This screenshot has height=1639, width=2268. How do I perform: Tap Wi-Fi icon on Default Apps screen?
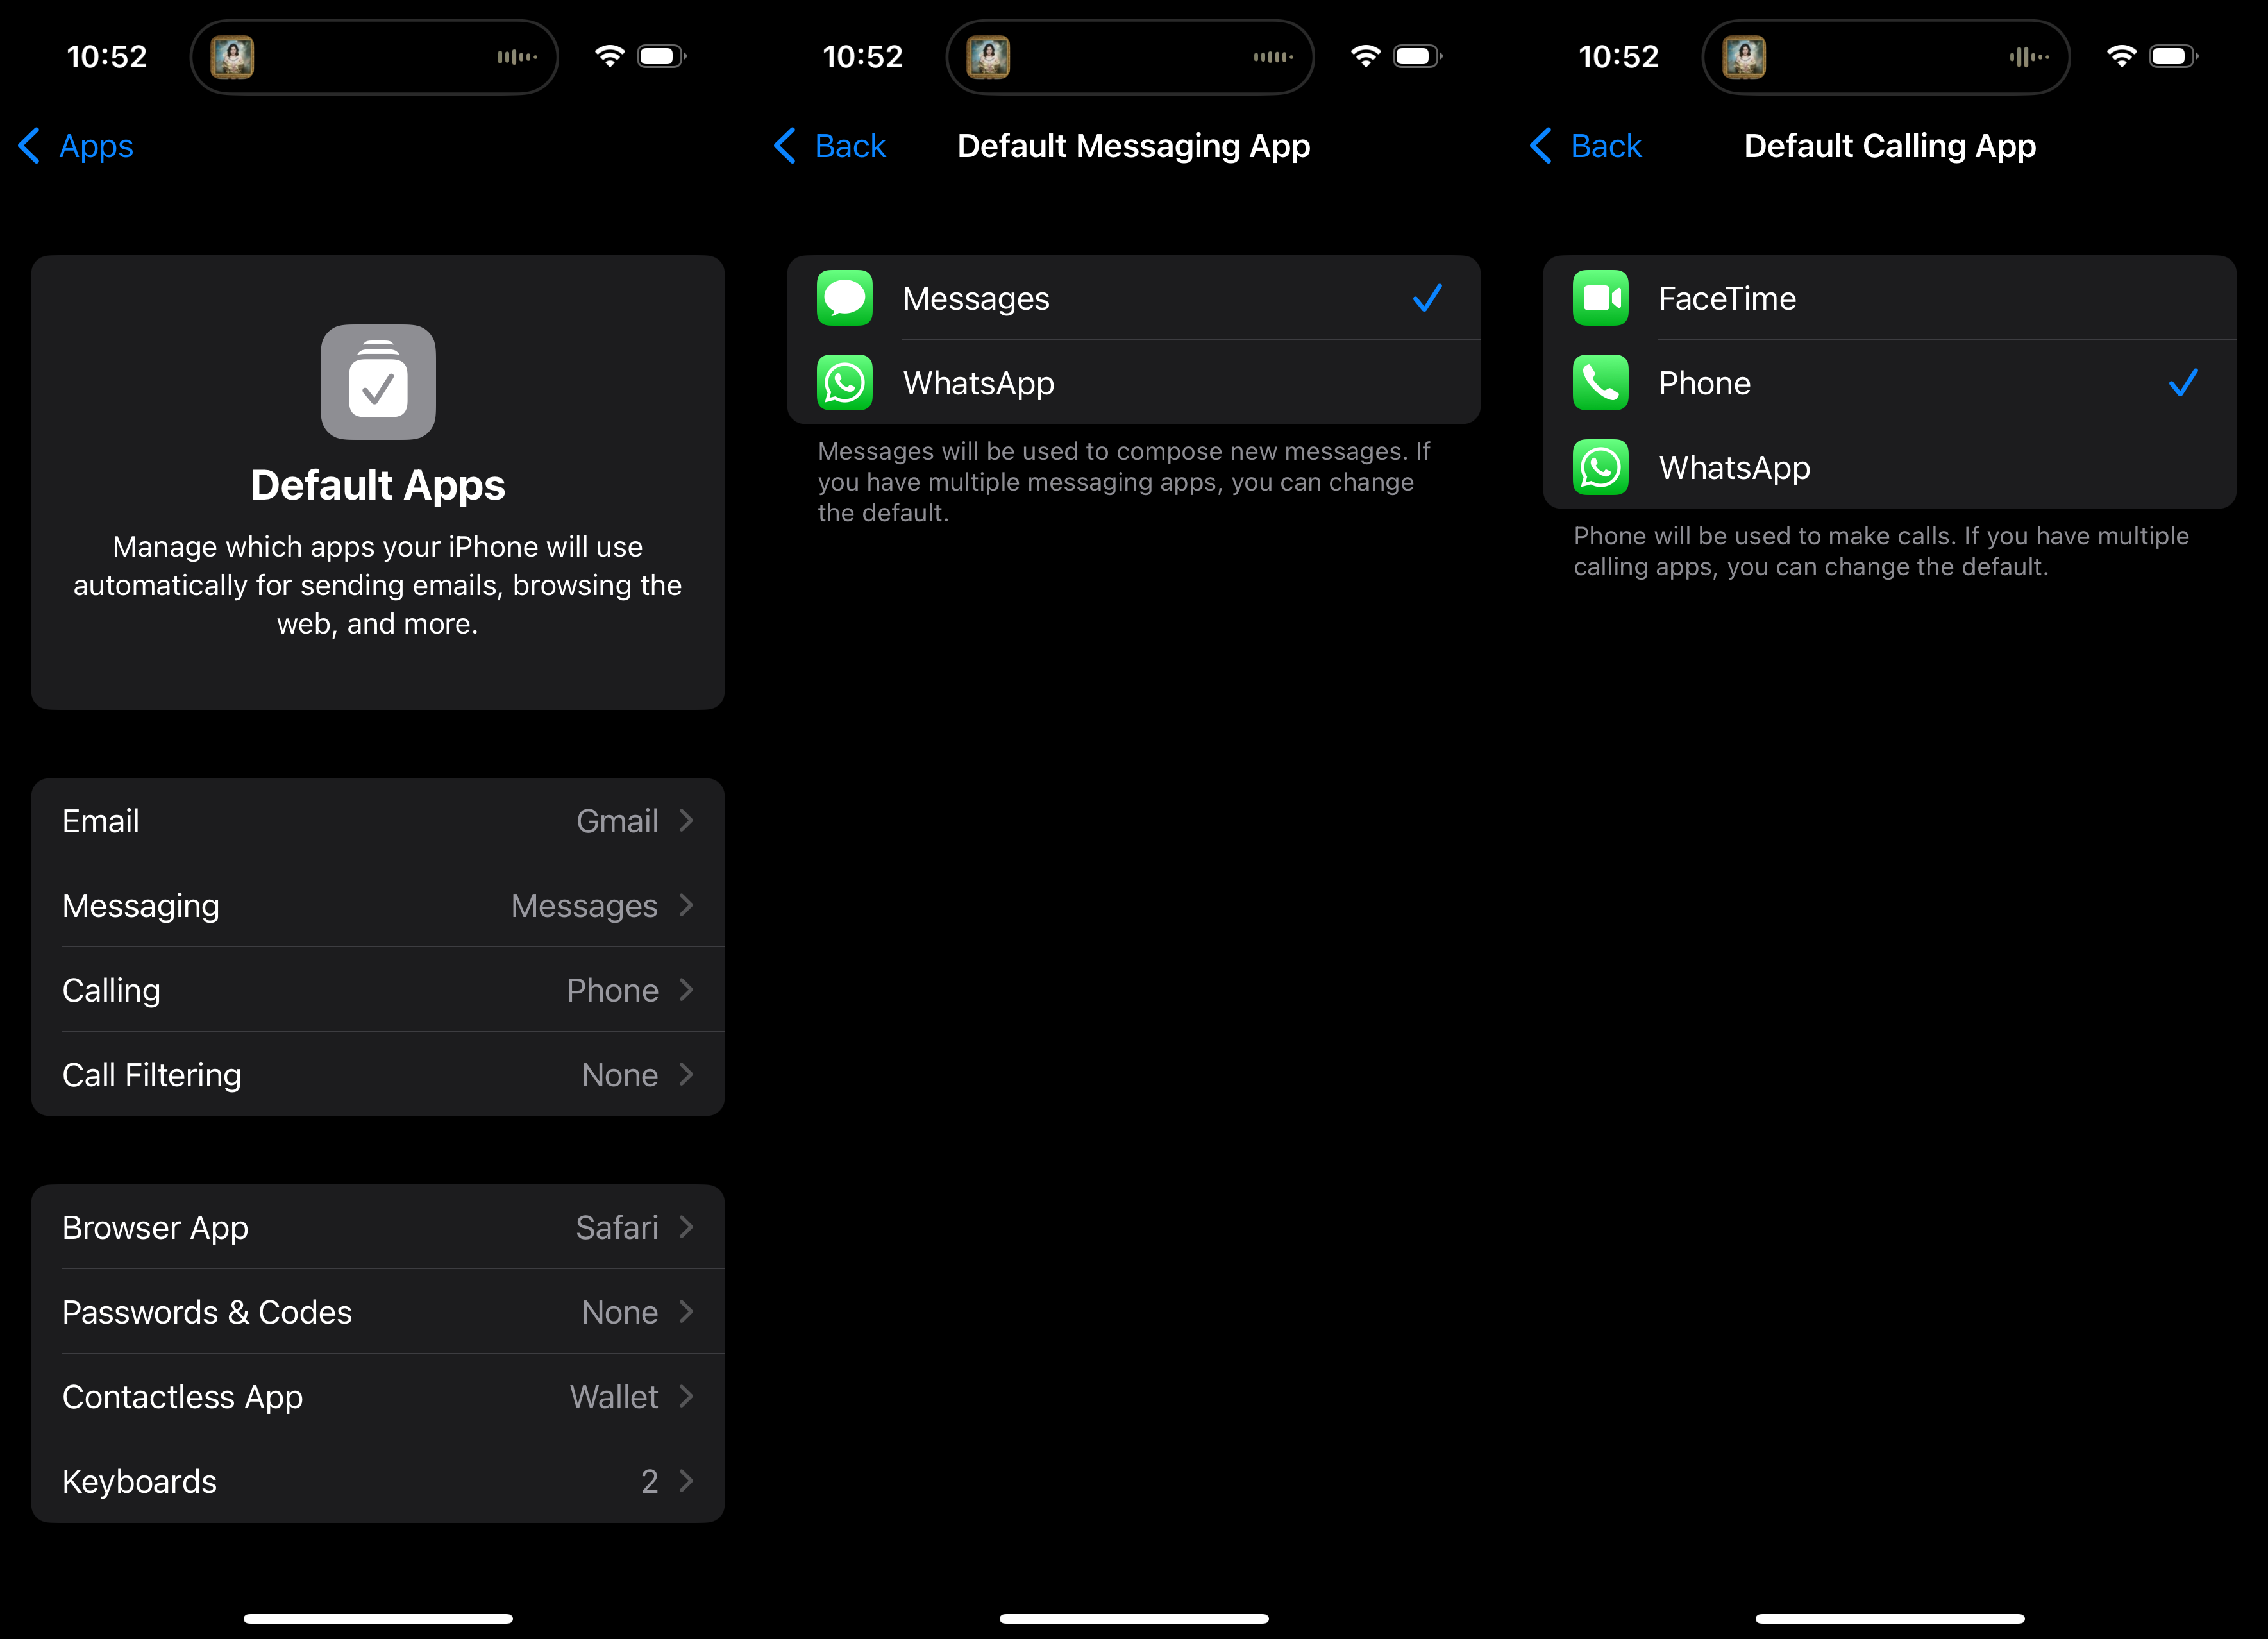pyautogui.click(x=610, y=56)
